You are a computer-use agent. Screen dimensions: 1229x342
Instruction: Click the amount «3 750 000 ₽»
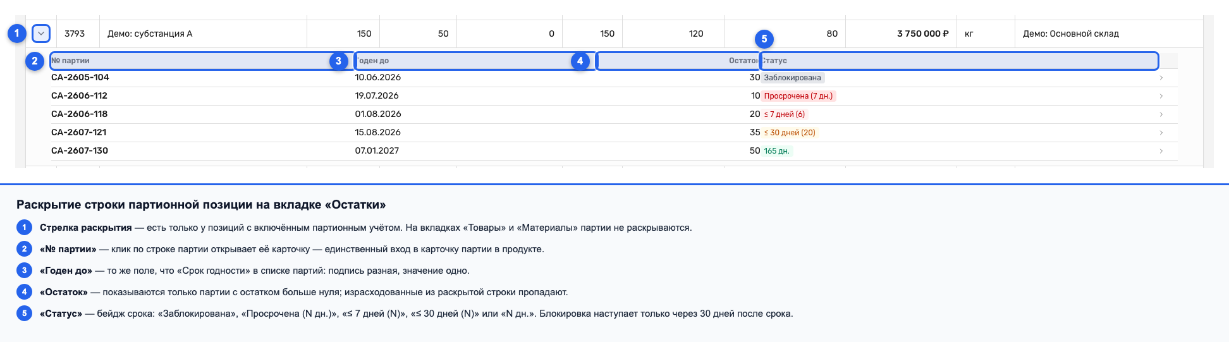coord(923,34)
